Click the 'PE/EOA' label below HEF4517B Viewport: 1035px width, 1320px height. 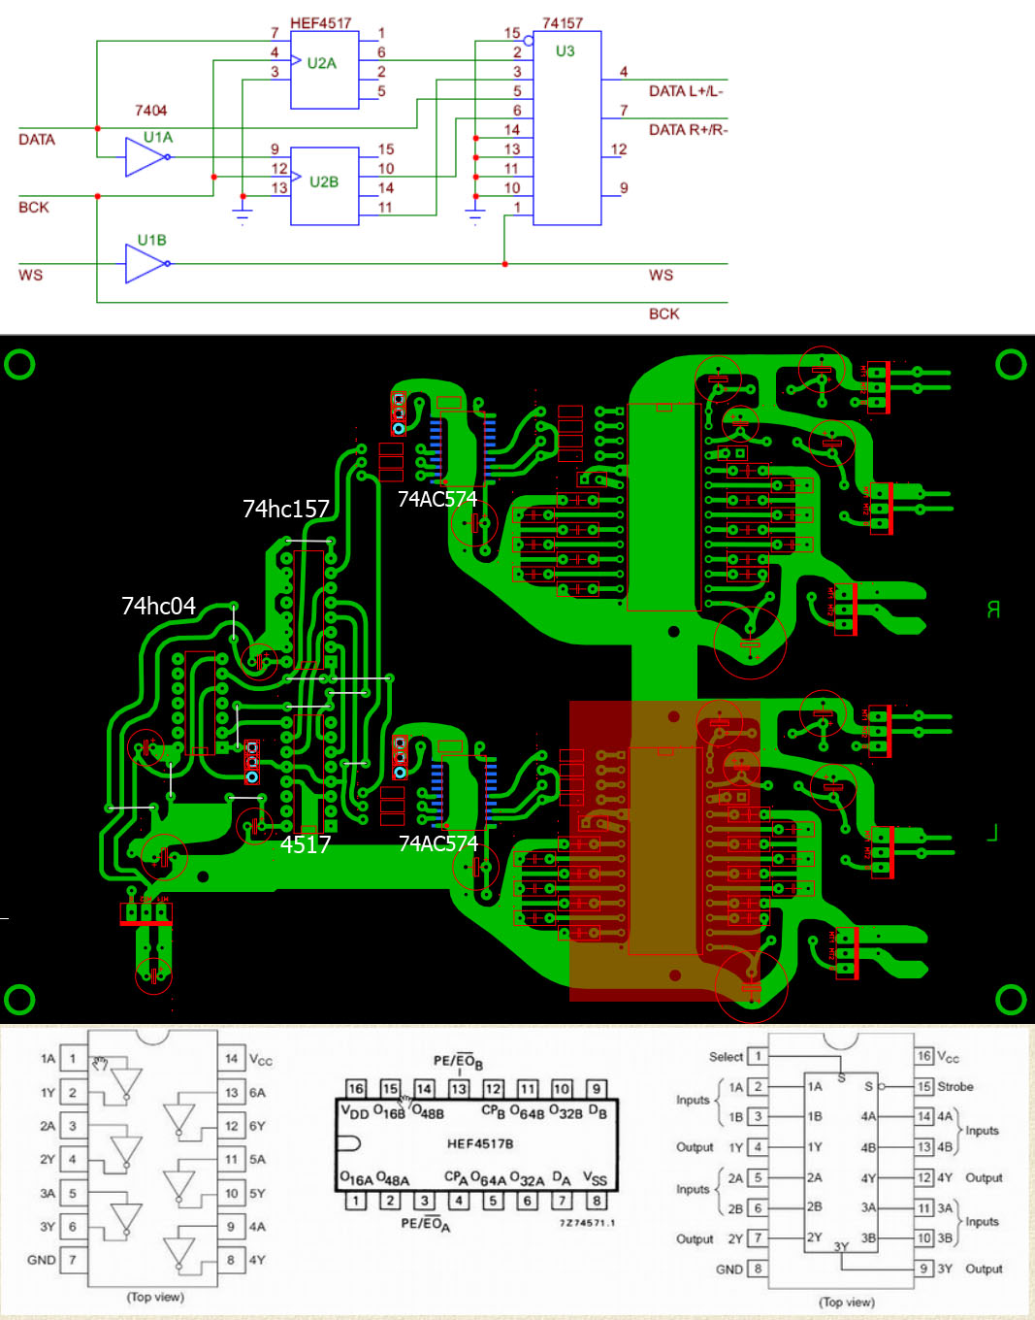click(426, 1225)
